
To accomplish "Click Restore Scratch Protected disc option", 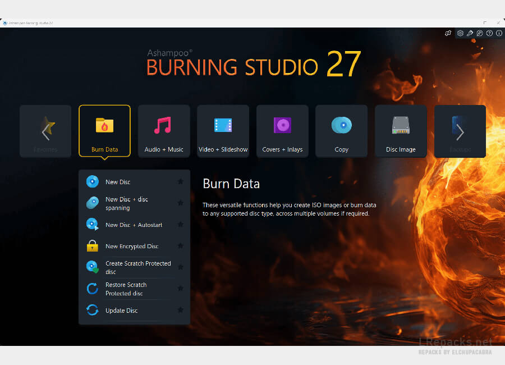I will pos(126,289).
